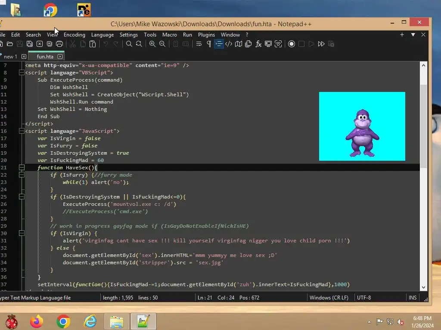Viewport: 441px width, 330px height.
Task: Open the Language menu
Action: tap(102, 35)
